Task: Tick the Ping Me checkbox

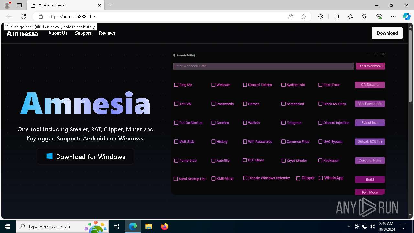Action: pos(176,85)
